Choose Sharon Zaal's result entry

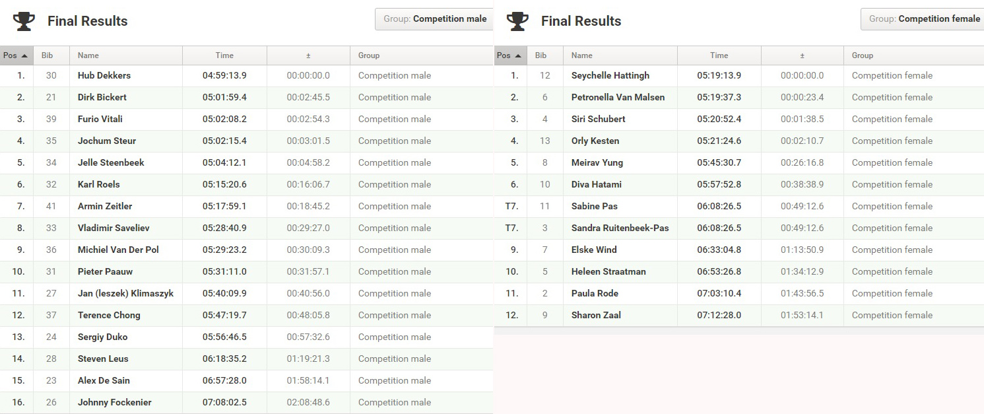[x=739, y=315]
